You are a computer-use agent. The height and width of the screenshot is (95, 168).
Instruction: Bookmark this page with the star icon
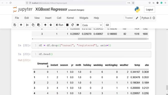click(133, 3)
